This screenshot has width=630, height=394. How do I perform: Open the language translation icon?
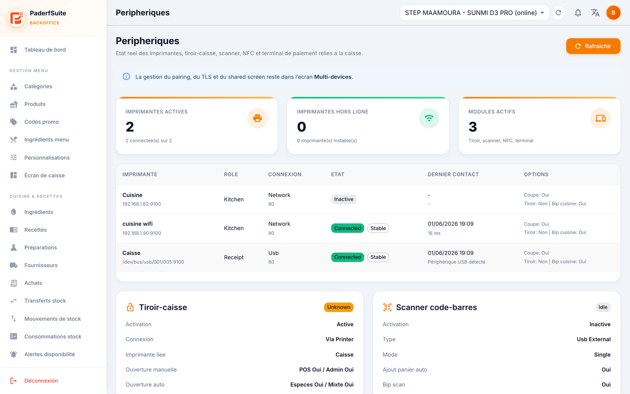(x=595, y=13)
